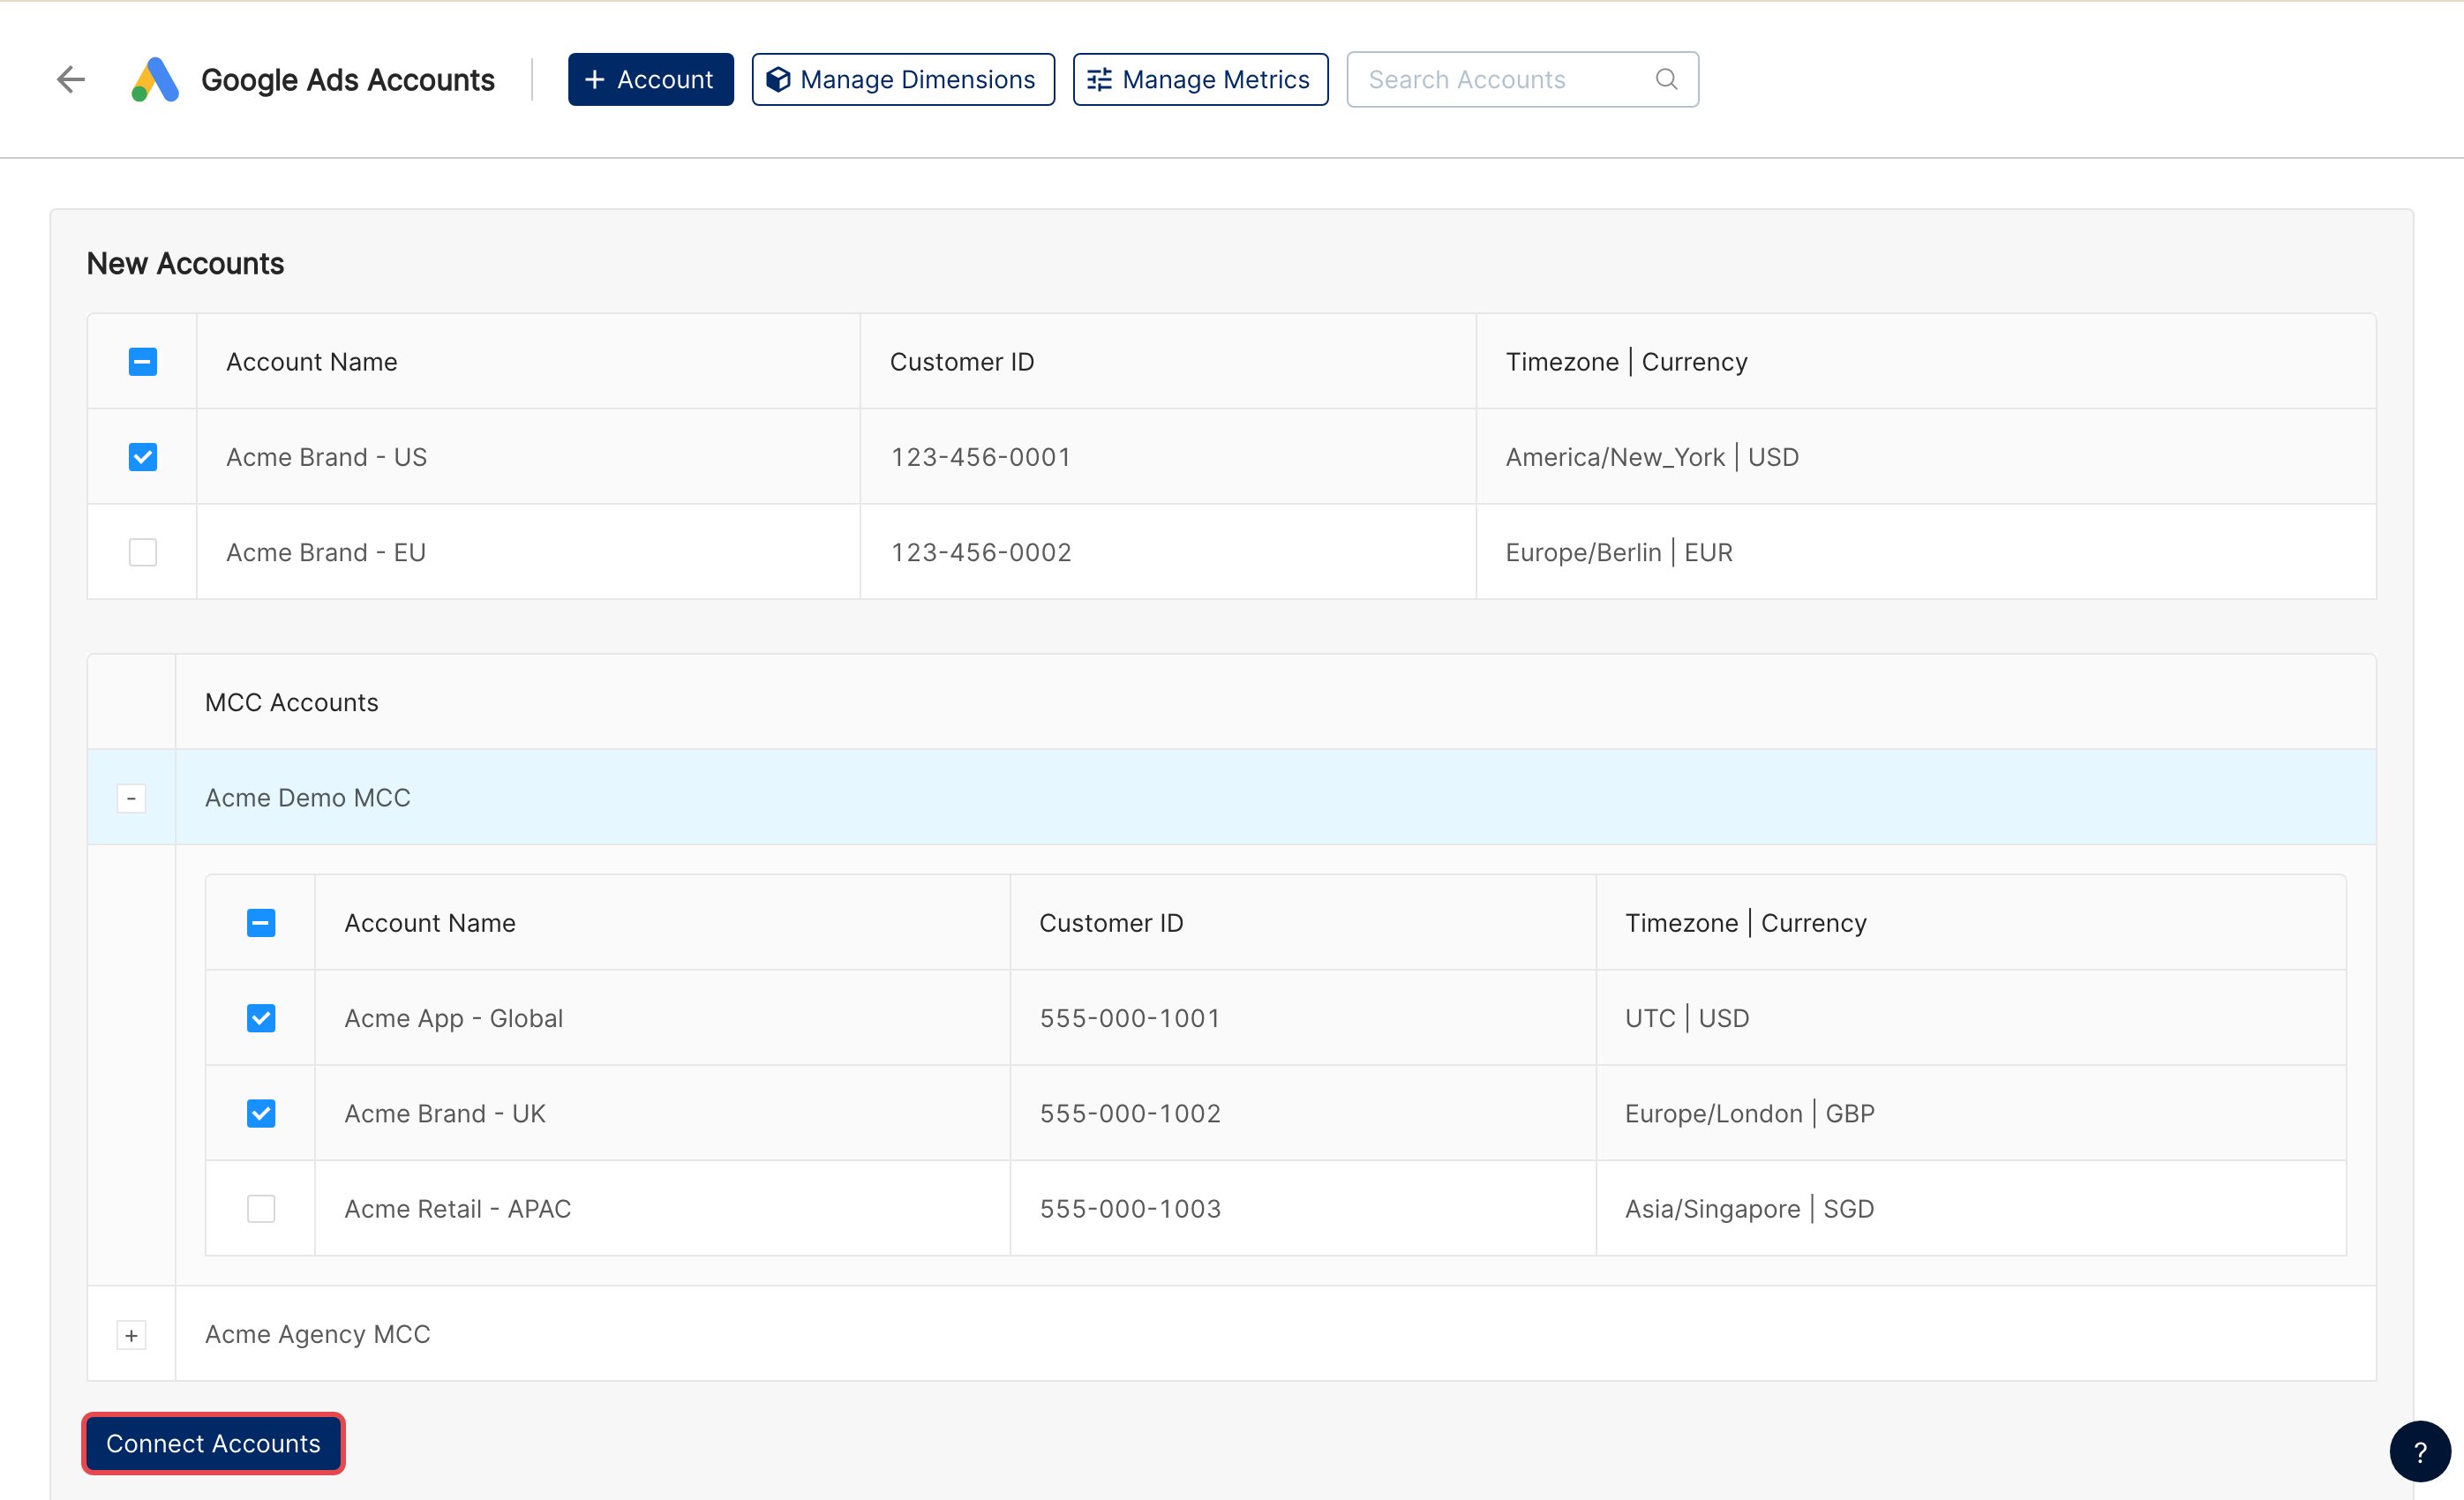
Task: Open Manage Dimensions
Action: point(903,79)
